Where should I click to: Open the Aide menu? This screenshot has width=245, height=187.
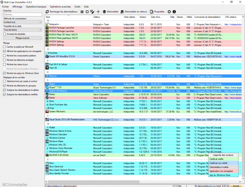[x=86, y=7]
